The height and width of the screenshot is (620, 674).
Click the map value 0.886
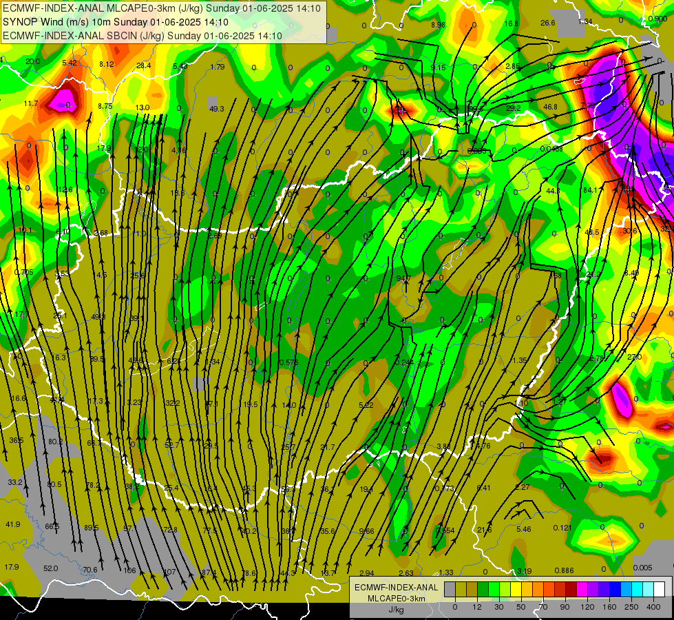click(x=564, y=570)
